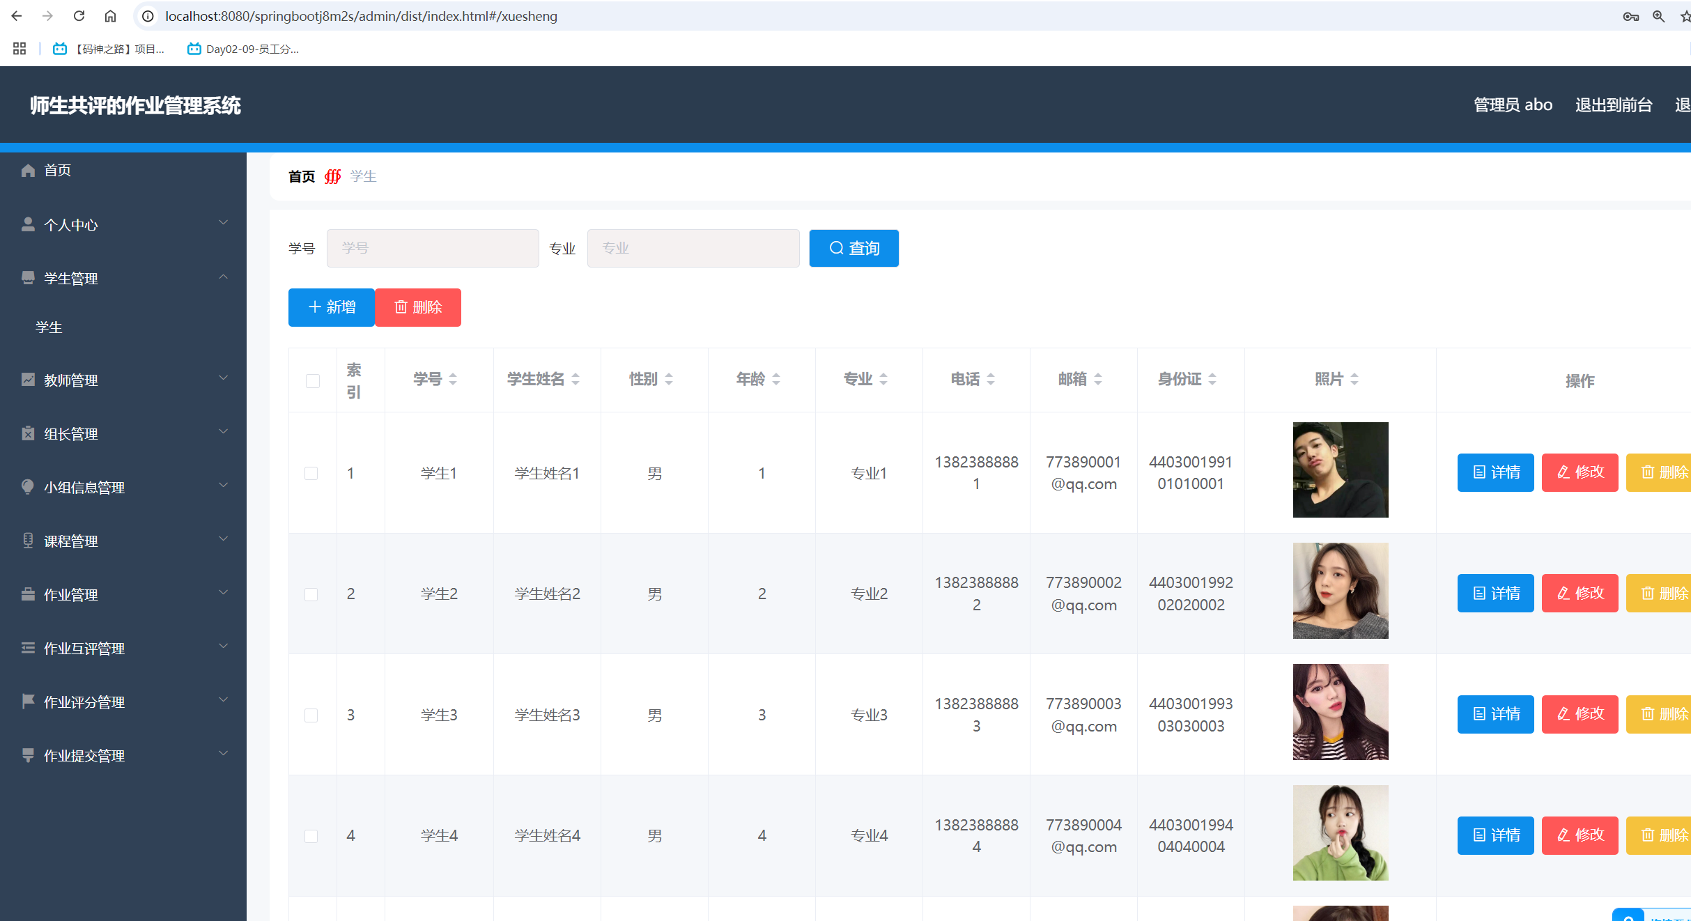Click the browser zoom magnifier icon
1691x921 pixels.
1658,16
